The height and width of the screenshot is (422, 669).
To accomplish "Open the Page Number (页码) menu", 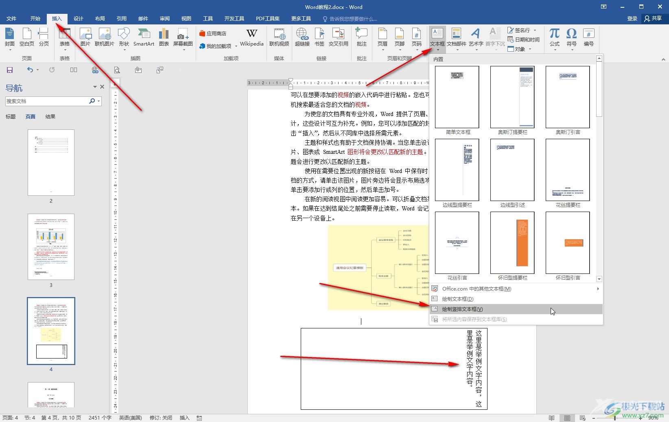I will pyautogui.click(x=416, y=39).
